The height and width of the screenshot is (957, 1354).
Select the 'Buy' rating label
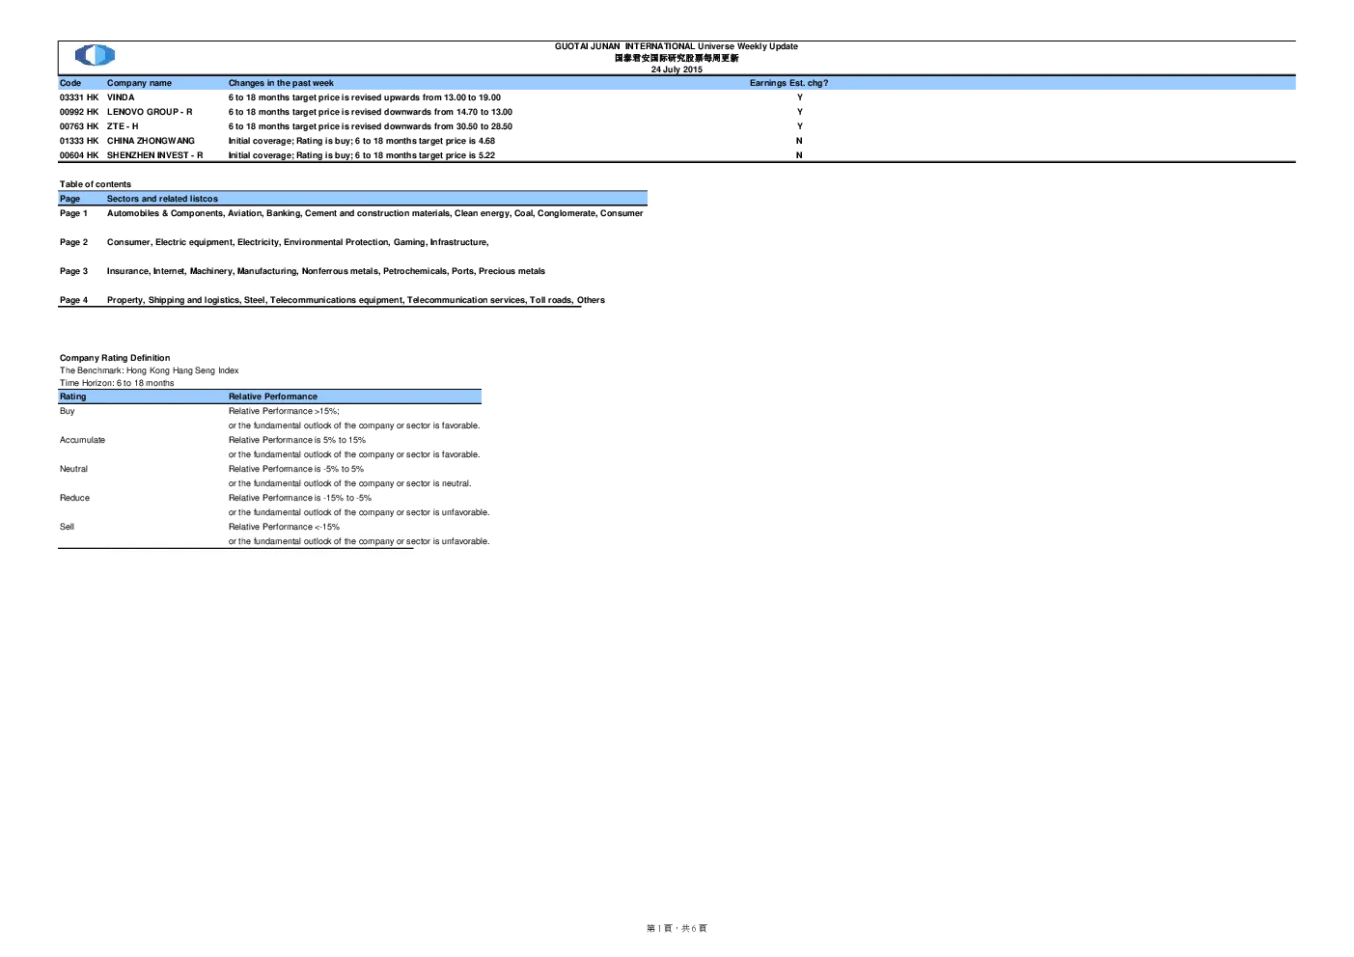[67, 411]
